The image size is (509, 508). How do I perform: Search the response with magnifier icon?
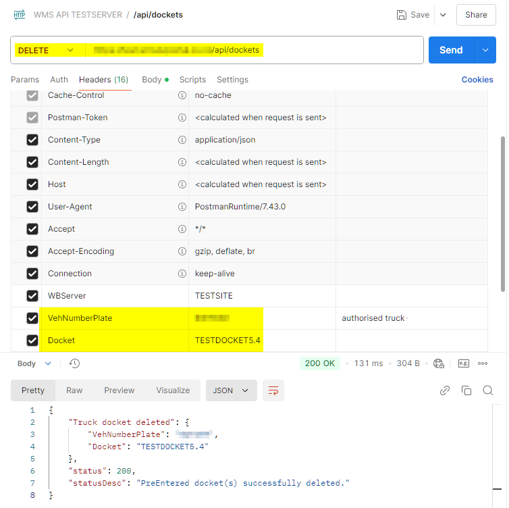click(487, 390)
